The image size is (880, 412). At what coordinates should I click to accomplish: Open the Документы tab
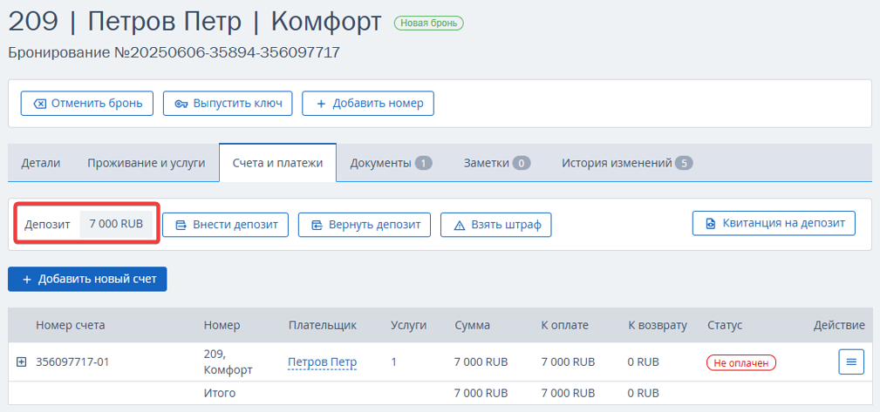392,163
